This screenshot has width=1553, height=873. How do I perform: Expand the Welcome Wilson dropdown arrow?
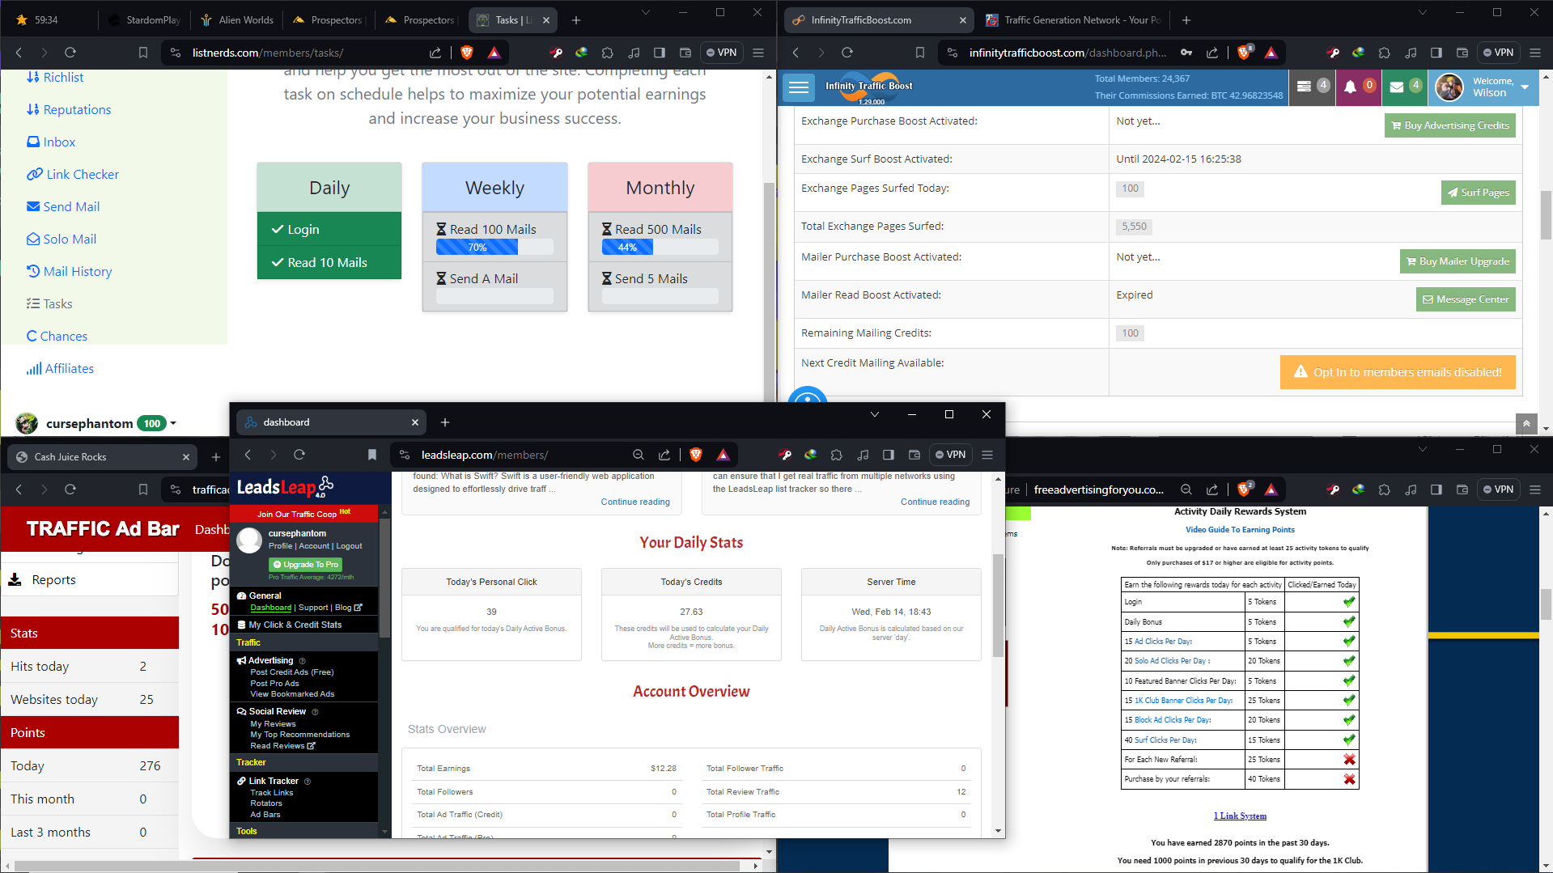(1525, 87)
